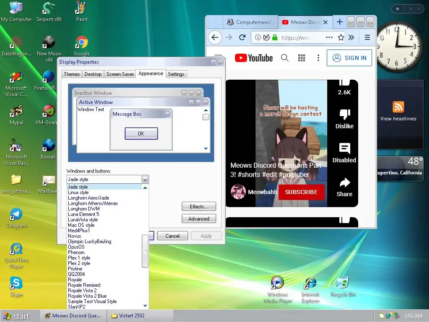429x322 pixels.
Task: Open the Recycle Bin
Action: 343,287
